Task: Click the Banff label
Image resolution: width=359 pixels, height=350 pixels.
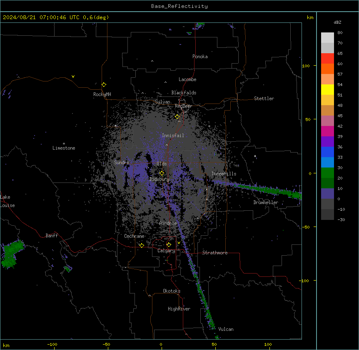Action: point(52,236)
